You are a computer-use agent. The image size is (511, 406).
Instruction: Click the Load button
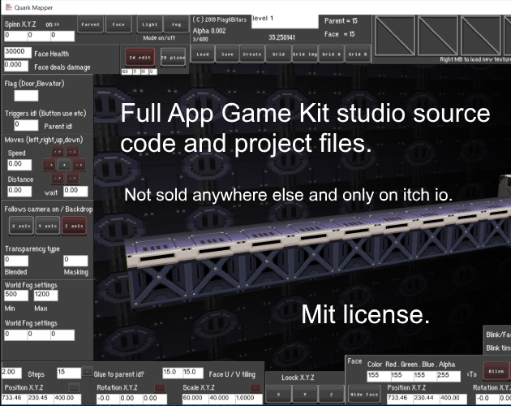(203, 54)
